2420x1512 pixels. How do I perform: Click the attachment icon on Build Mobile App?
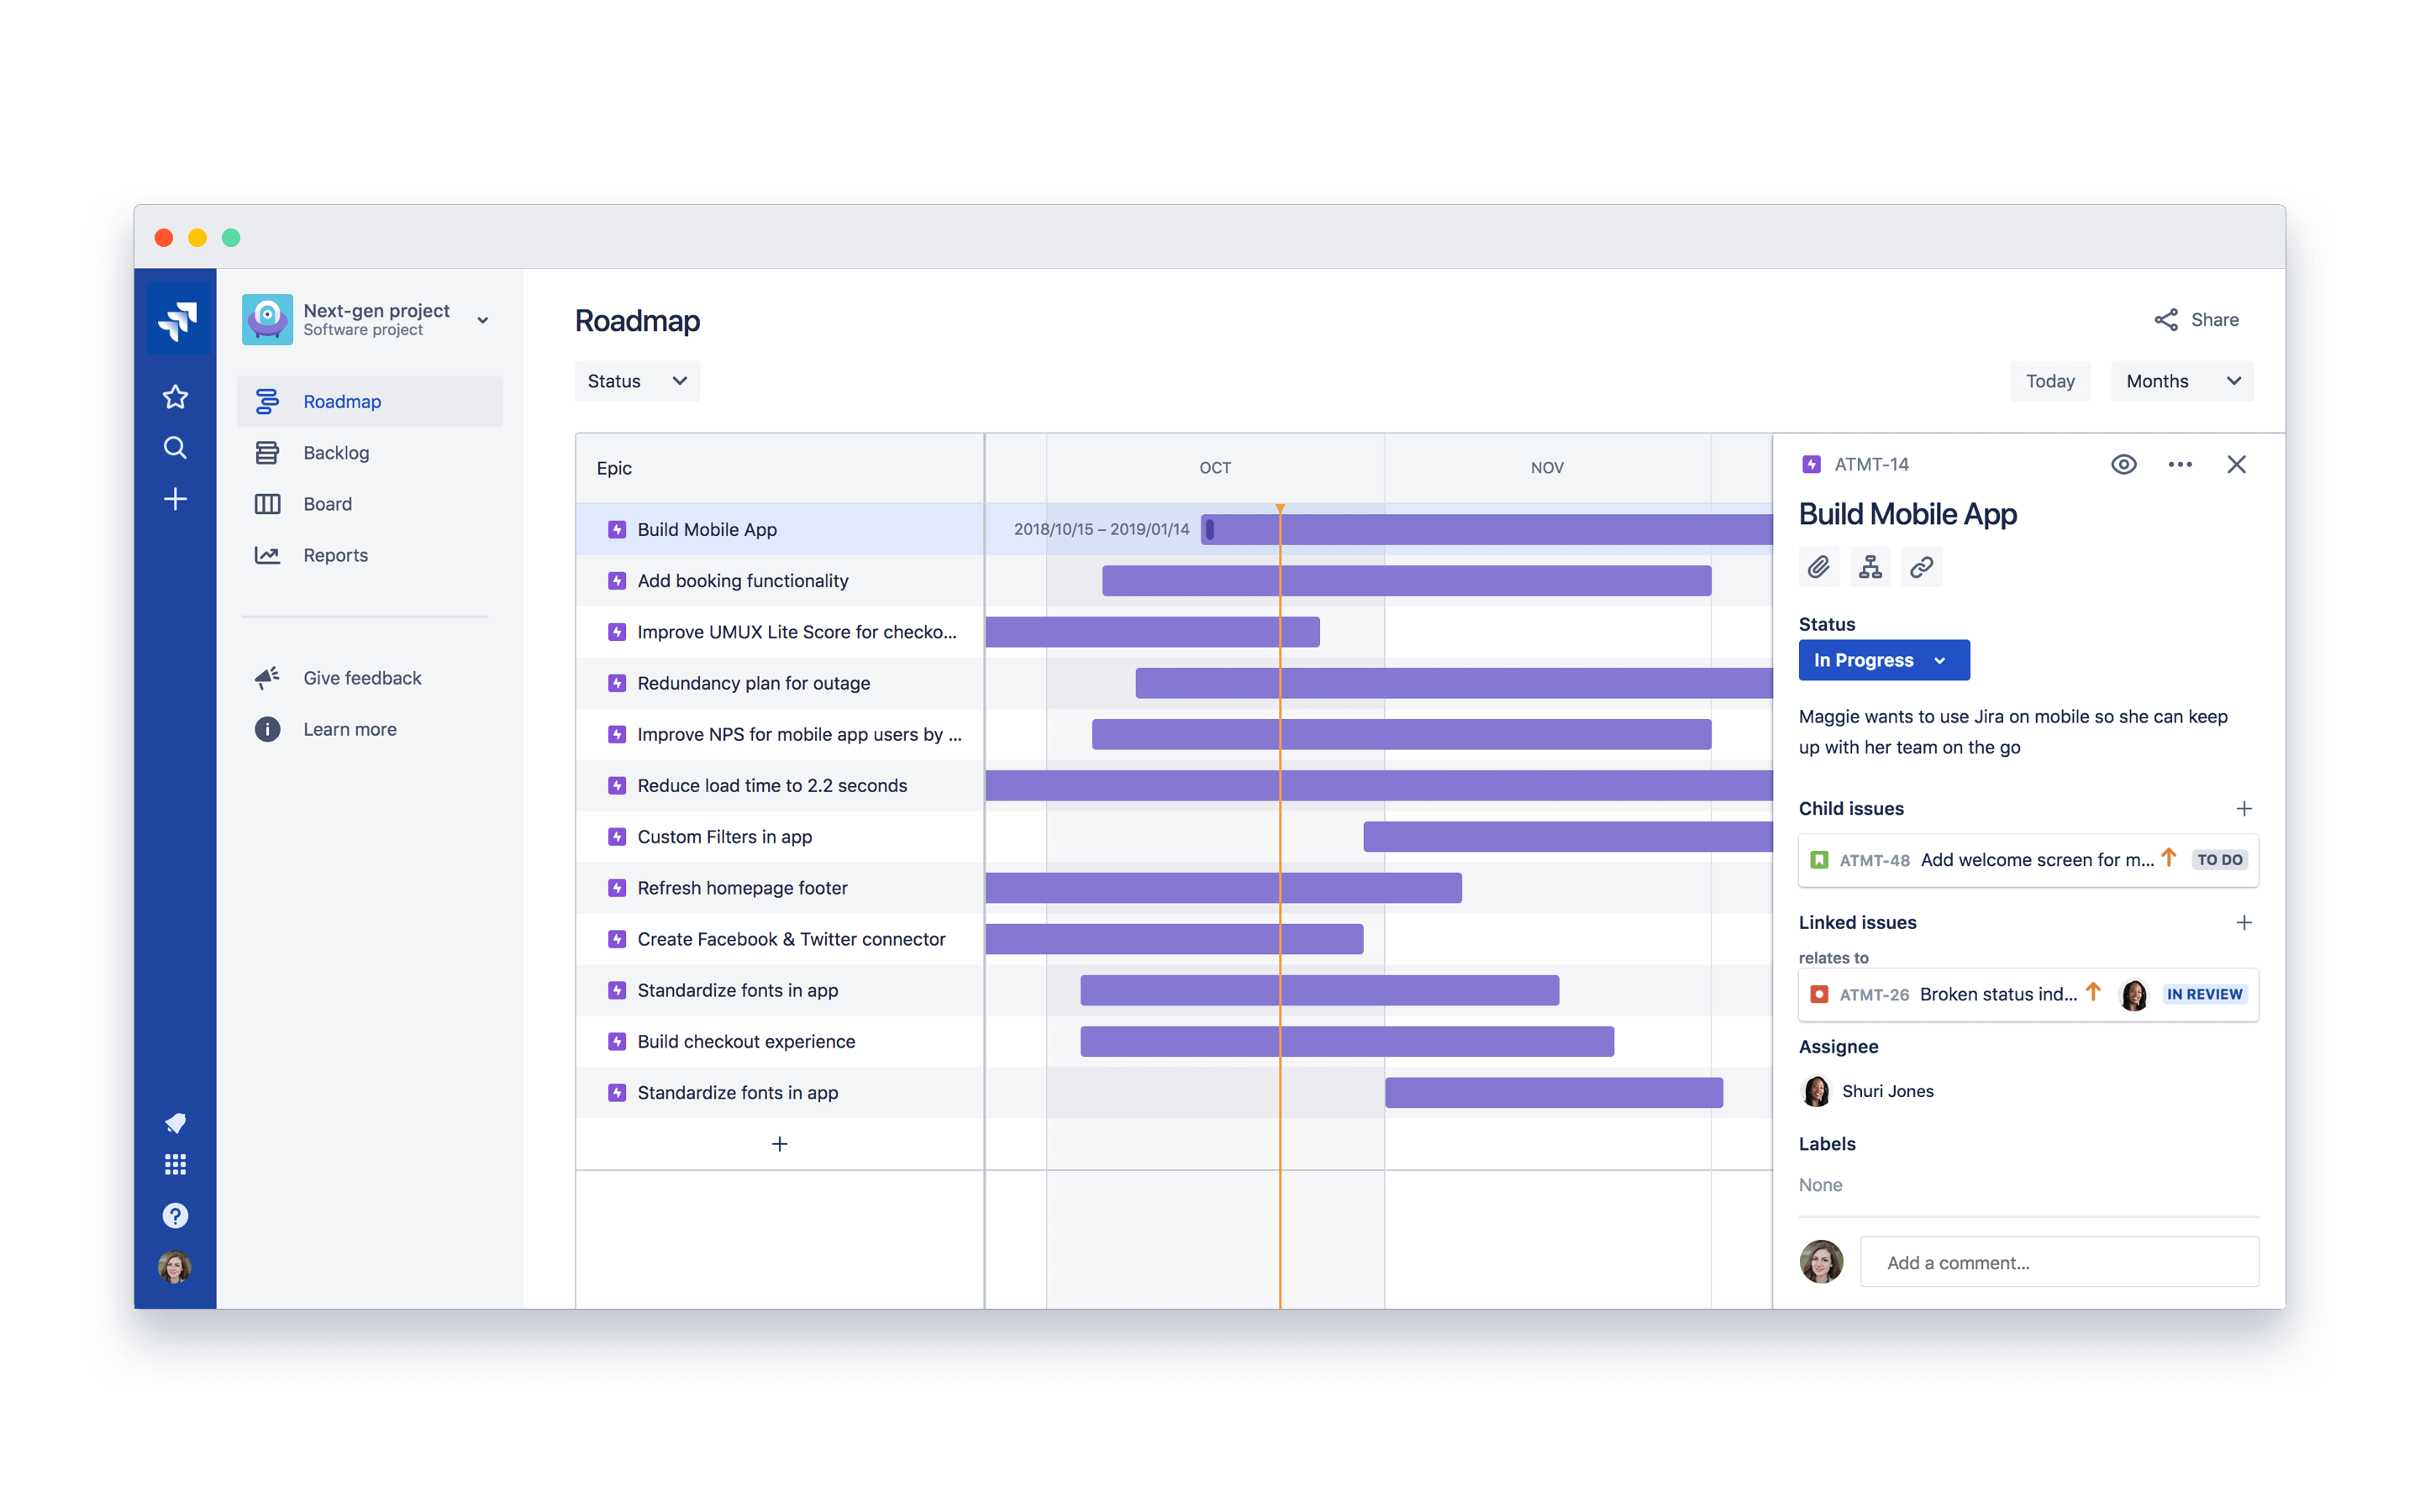coord(1819,568)
